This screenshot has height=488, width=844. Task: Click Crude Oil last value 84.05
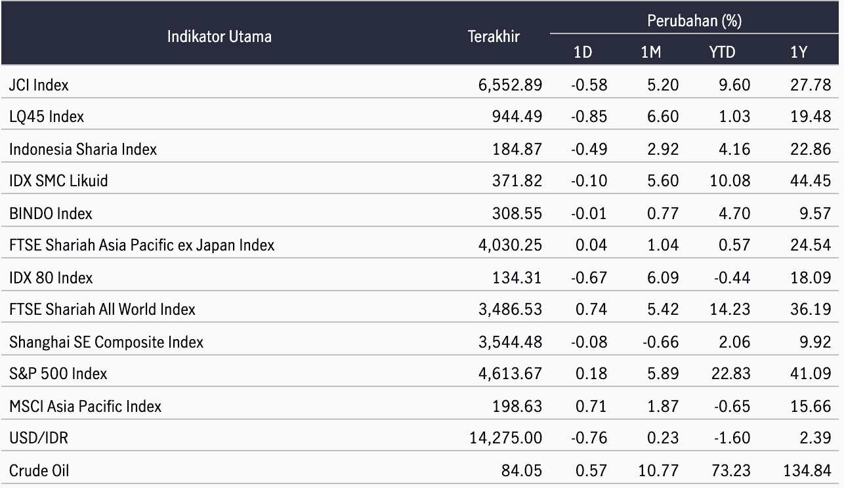523,470
